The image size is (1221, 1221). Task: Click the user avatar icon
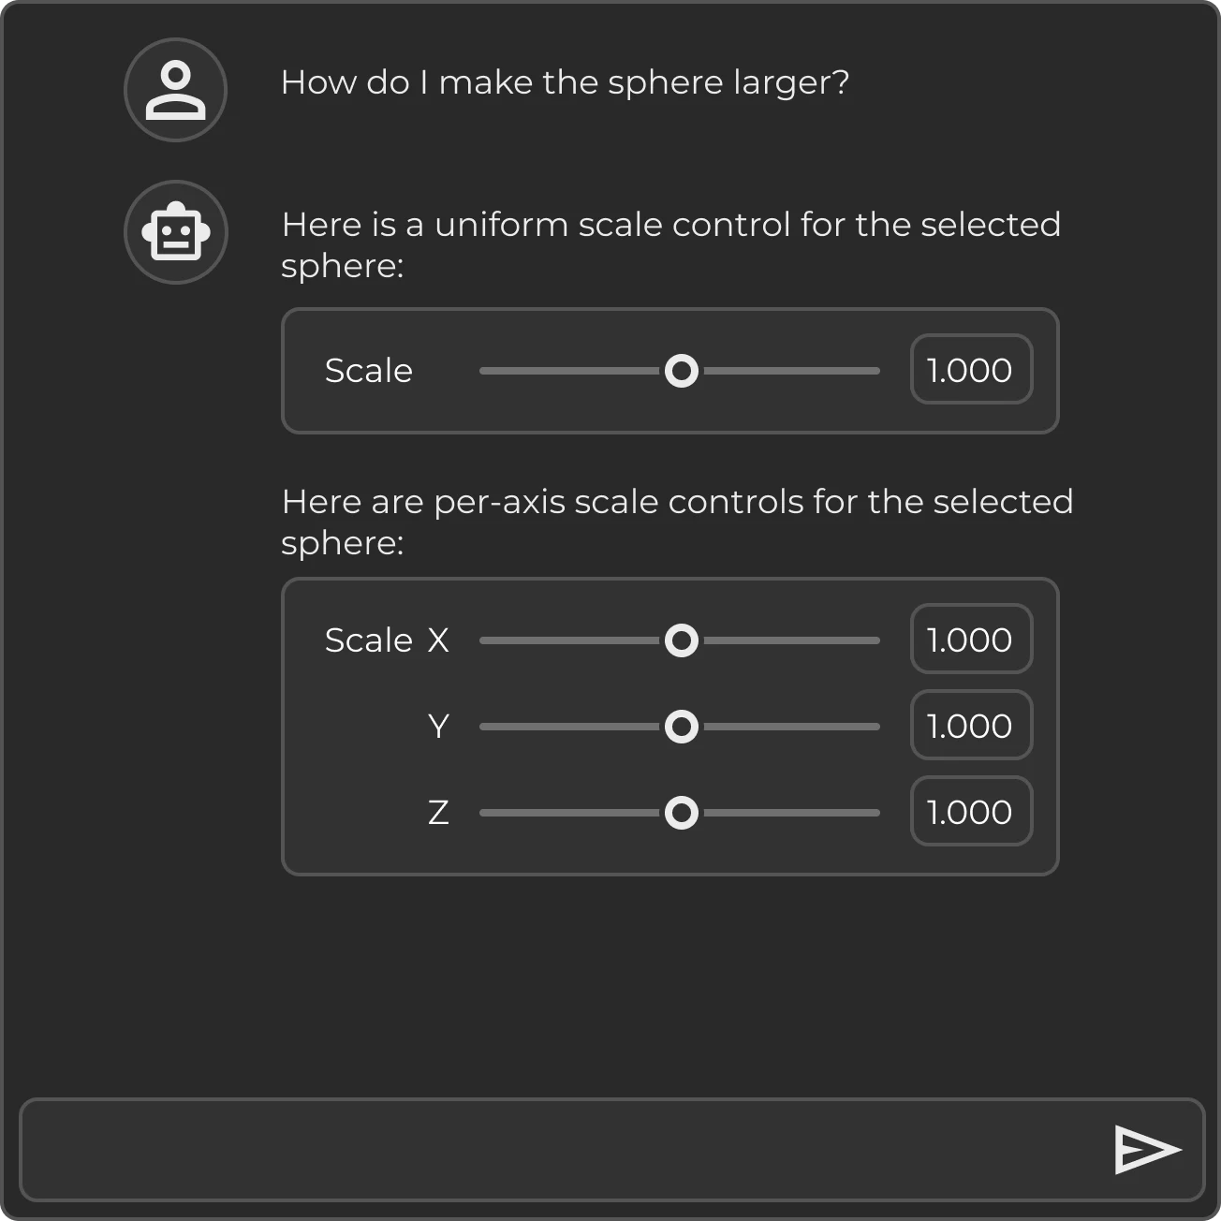(x=175, y=90)
